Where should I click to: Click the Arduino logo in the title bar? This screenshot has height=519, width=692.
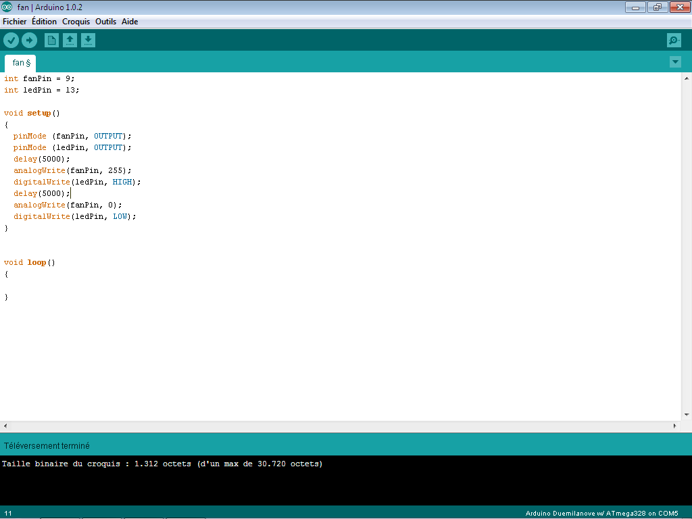point(7,7)
